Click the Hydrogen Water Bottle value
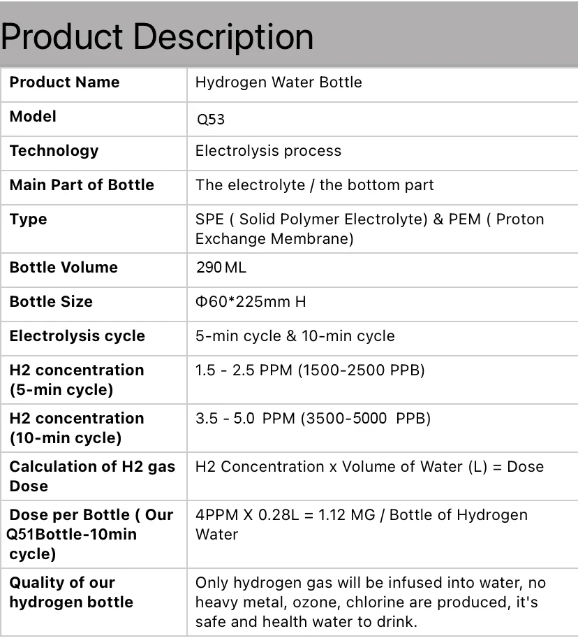Viewport: 578px width, 643px height. click(x=279, y=82)
